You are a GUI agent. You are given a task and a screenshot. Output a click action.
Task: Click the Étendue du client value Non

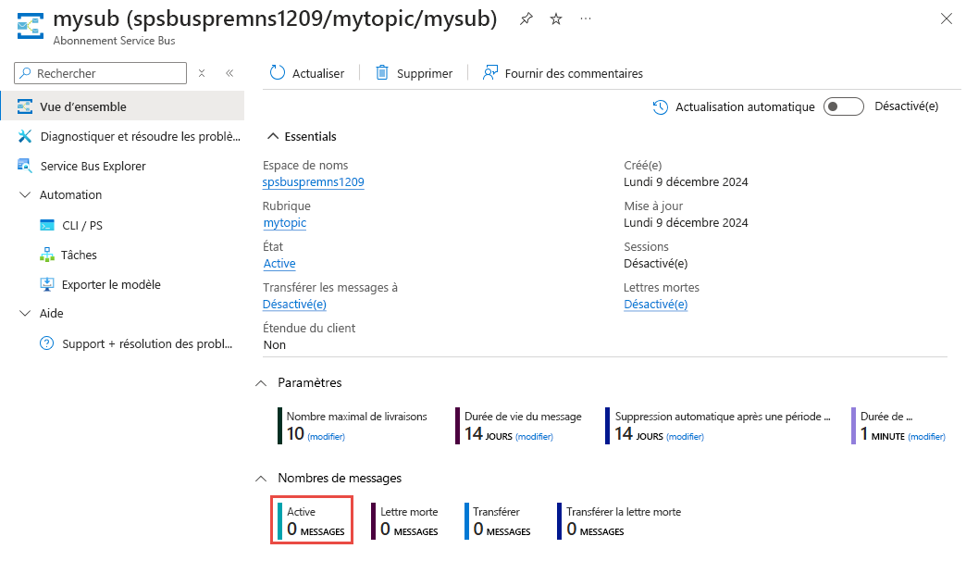pos(275,344)
